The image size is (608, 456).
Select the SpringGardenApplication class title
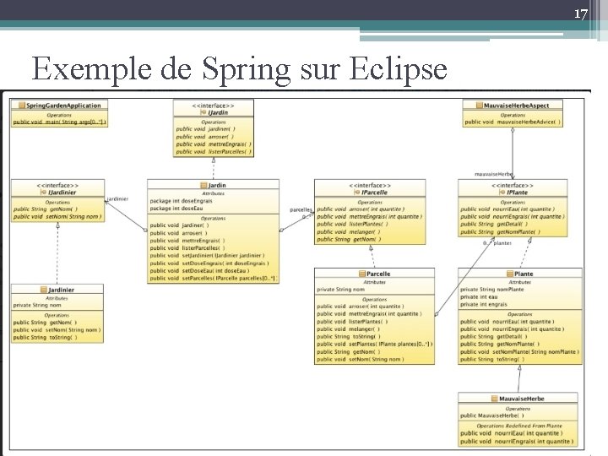[63, 106]
